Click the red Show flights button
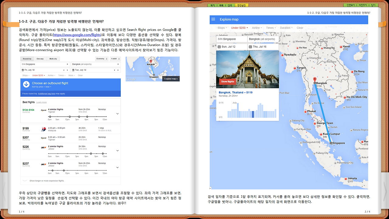 tap(228, 82)
